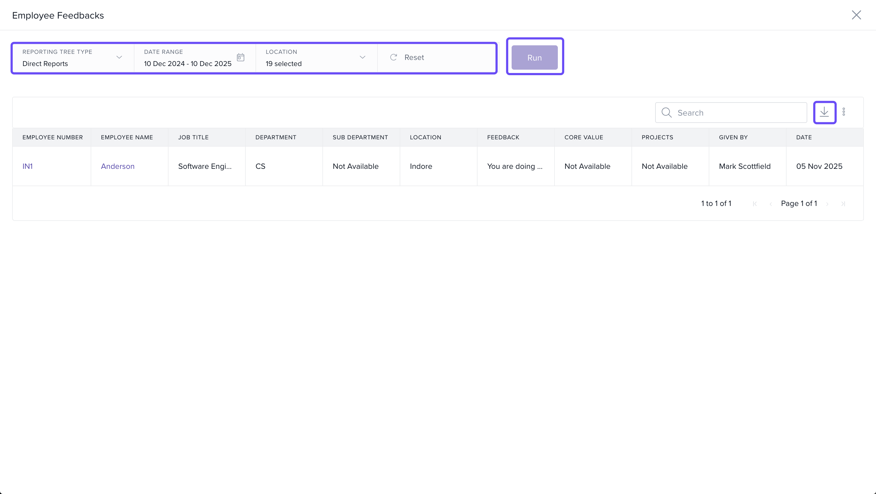This screenshot has height=494, width=876.
Task: Open the three-dot table options menu
Action: pyautogui.click(x=844, y=112)
